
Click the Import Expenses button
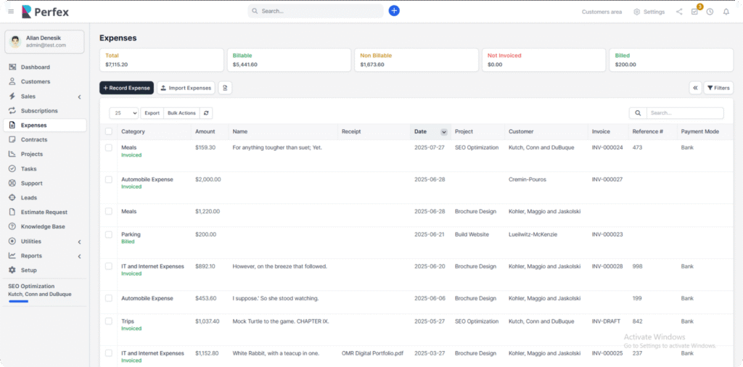(x=186, y=88)
